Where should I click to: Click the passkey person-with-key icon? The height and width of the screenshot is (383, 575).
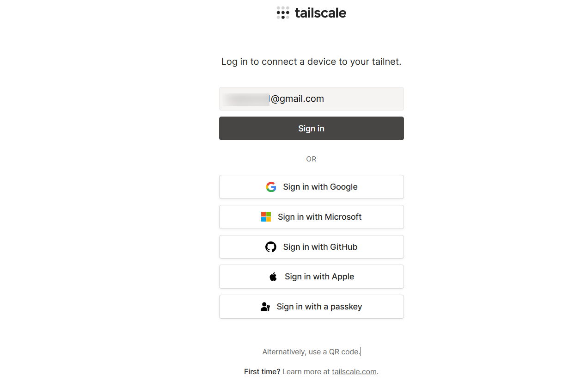(265, 307)
